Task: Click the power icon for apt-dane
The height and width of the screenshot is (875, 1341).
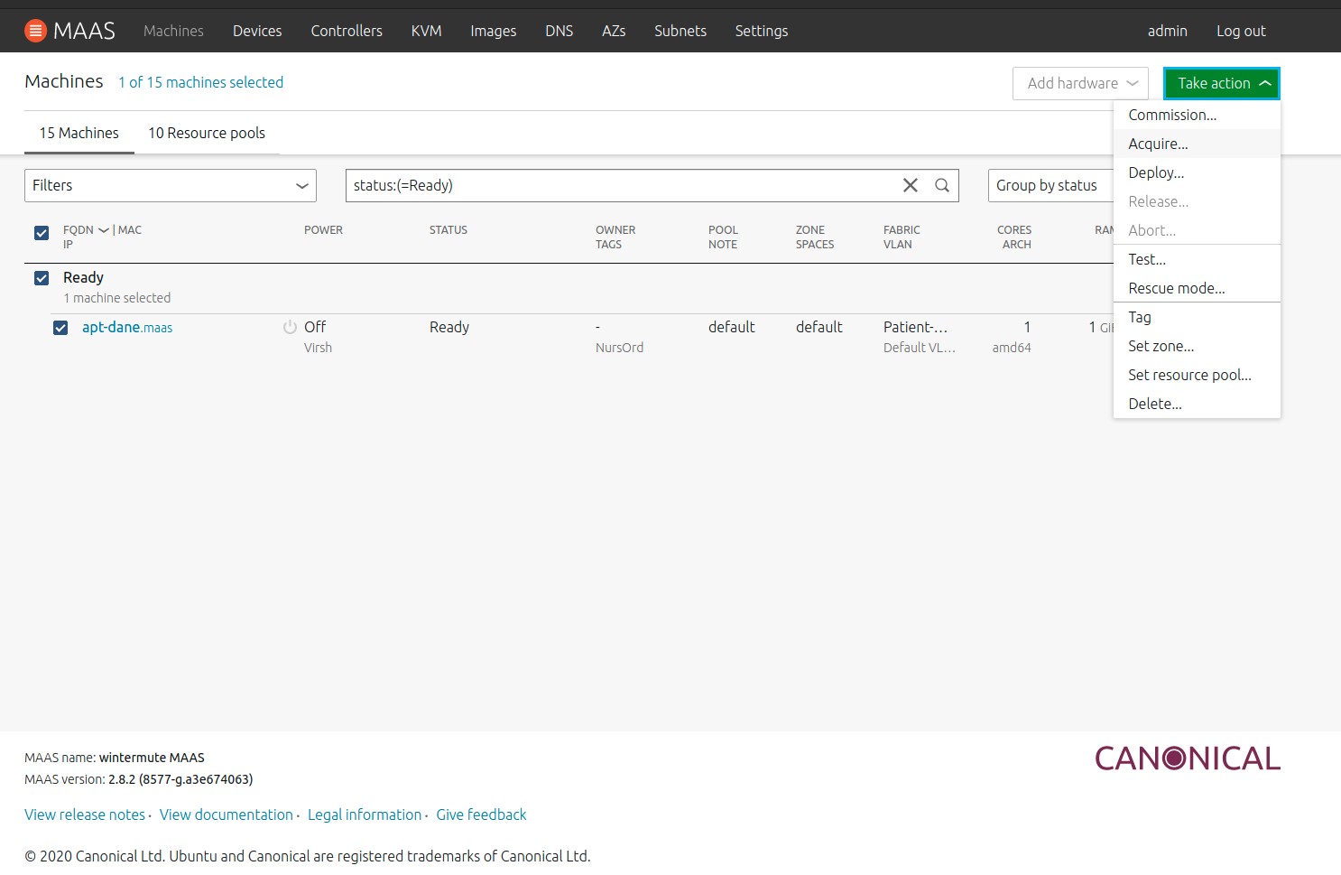Action: click(x=290, y=327)
